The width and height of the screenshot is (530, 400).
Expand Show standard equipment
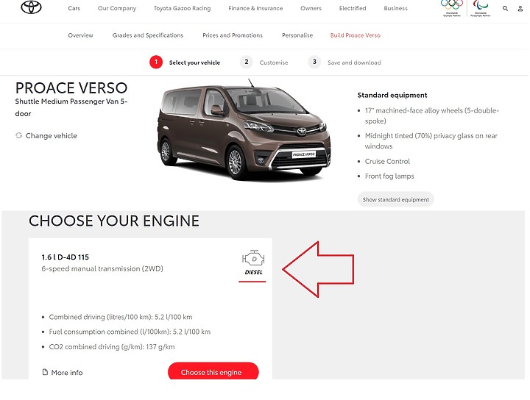click(395, 199)
